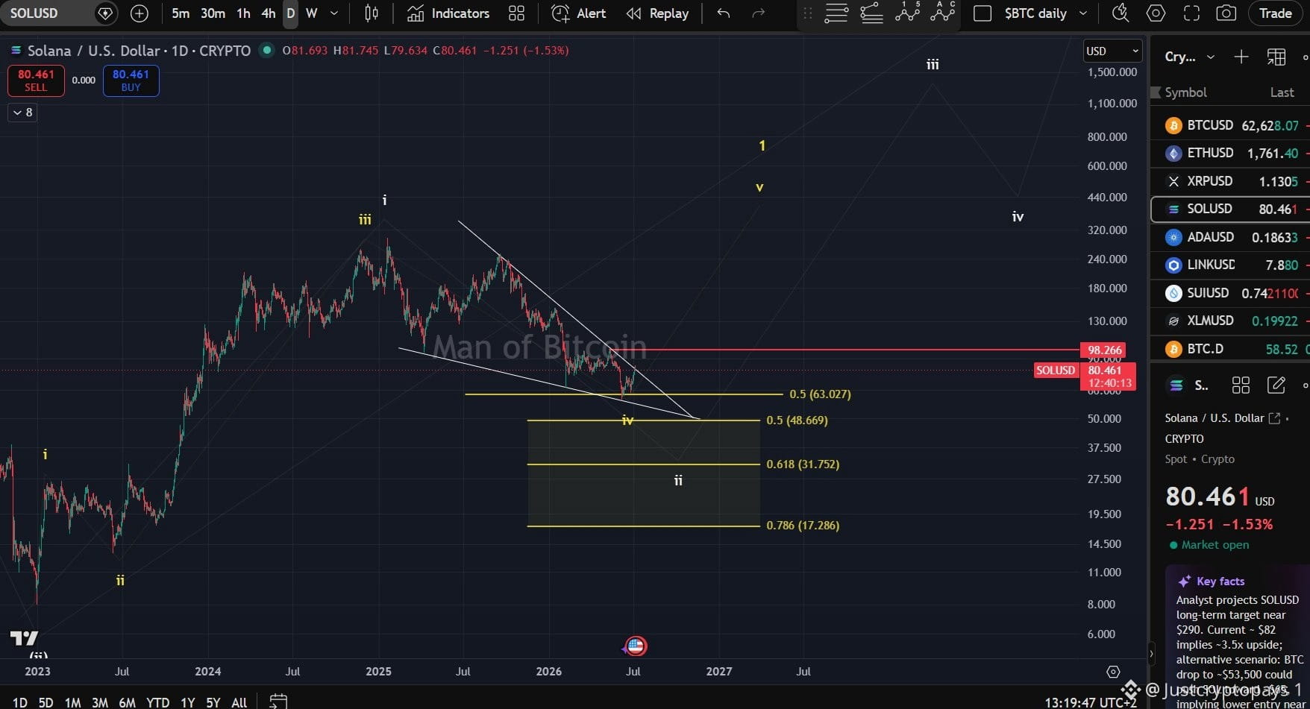Select LINKUSD in the watchlist

tap(1231, 265)
